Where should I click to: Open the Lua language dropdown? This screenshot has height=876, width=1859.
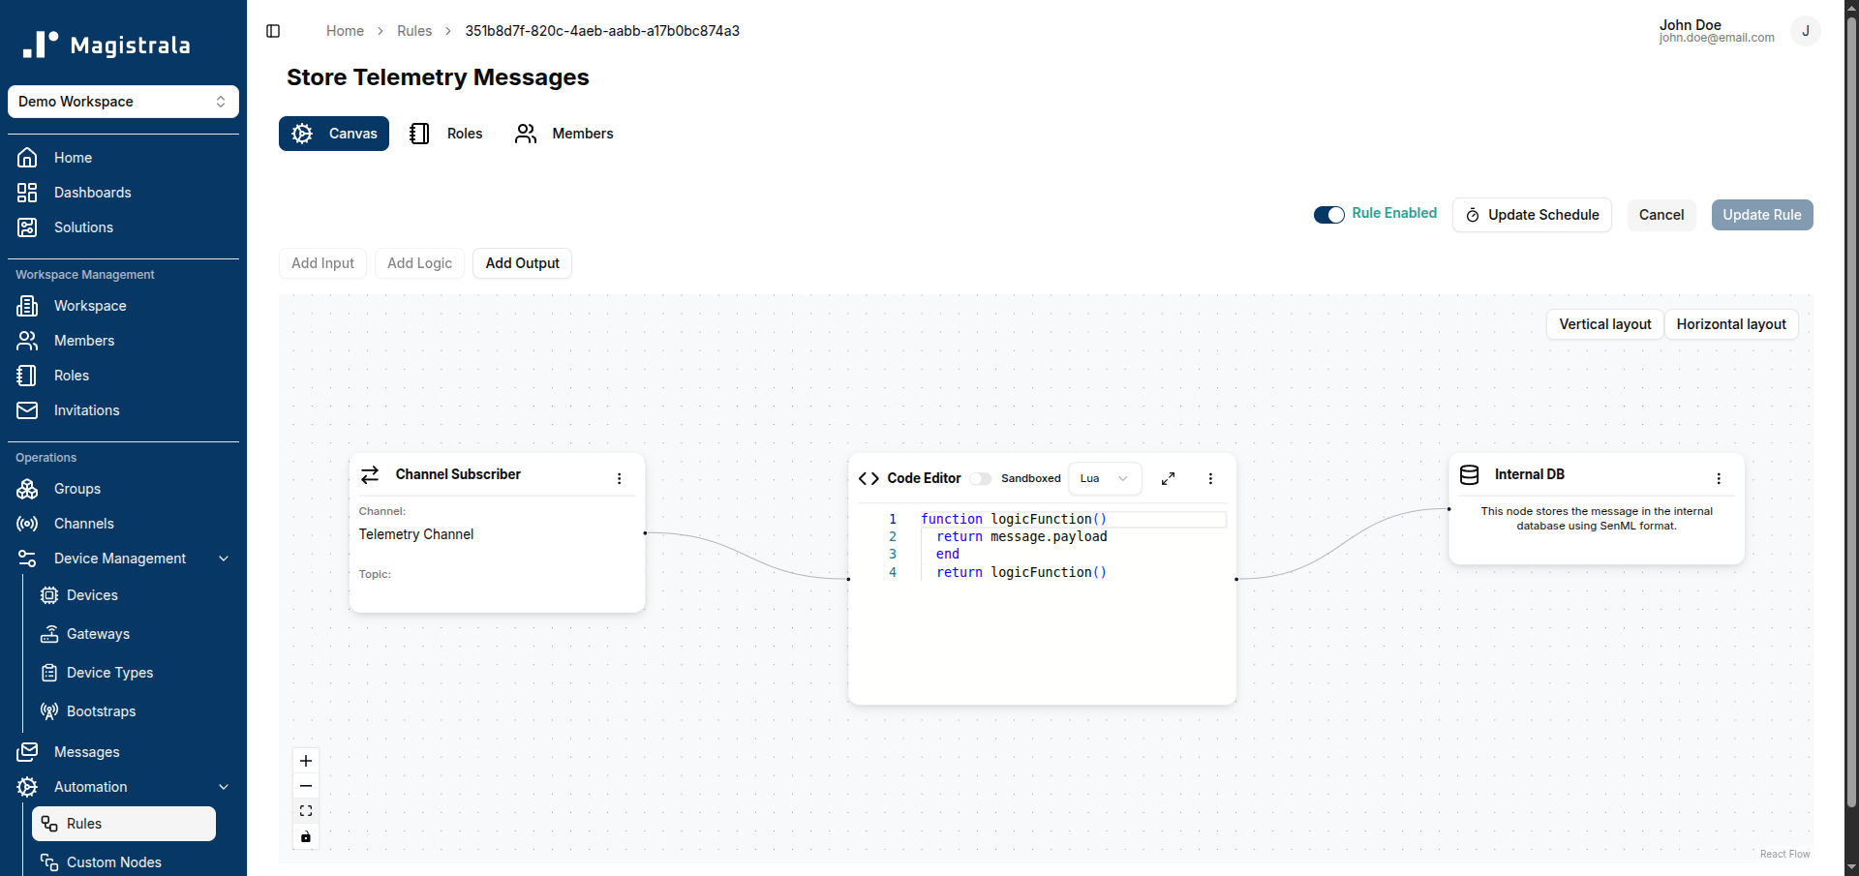coord(1105,478)
